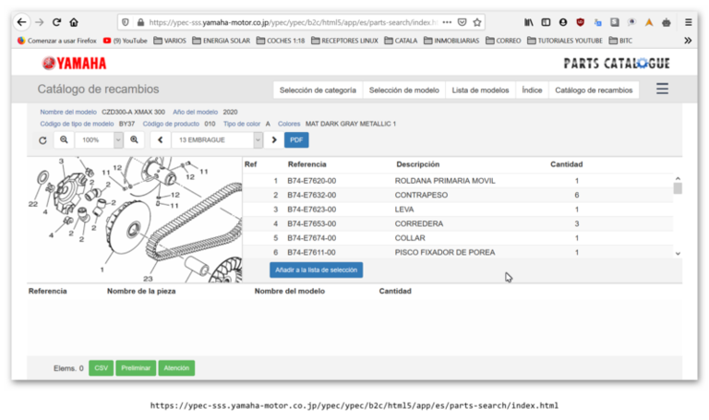The width and height of the screenshot is (709, 420).
Task: Open the Índice tab
Action: (532, 90)
